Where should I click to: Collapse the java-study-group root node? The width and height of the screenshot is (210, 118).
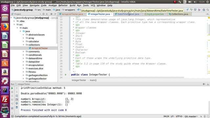pos(11,18)
